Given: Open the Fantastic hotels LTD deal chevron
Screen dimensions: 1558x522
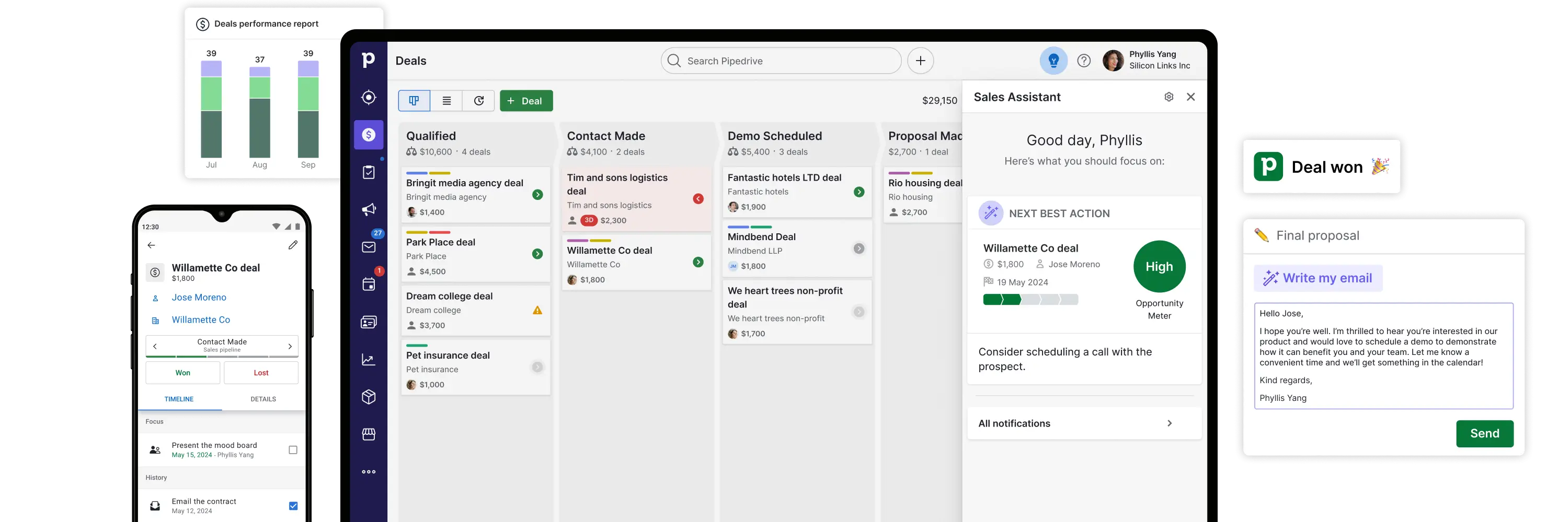Looking at the screenshot, I should pos(860,192).
